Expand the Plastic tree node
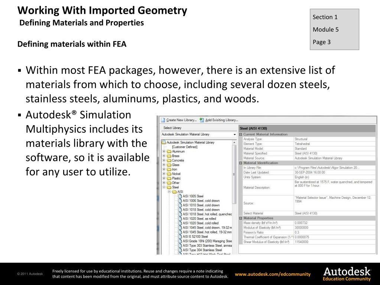The image size is (380, 285). click(x=164, y=178)
